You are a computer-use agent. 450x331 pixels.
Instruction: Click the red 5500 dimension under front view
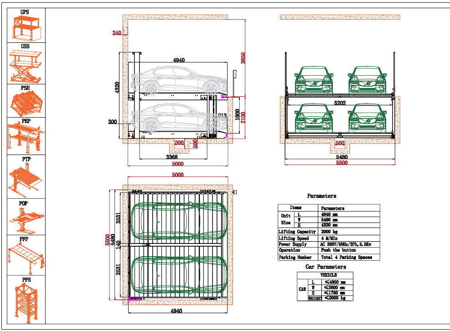click(x=342, y=163)
